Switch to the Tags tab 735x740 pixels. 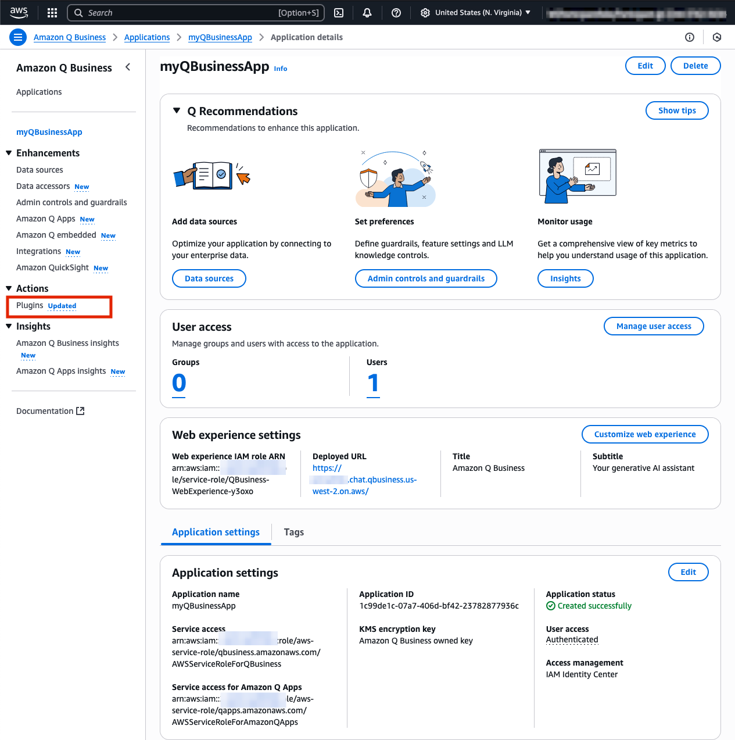293,532
